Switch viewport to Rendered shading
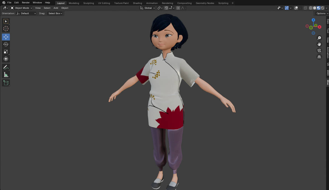Screen dimensions: 329x190 point(322,8)
